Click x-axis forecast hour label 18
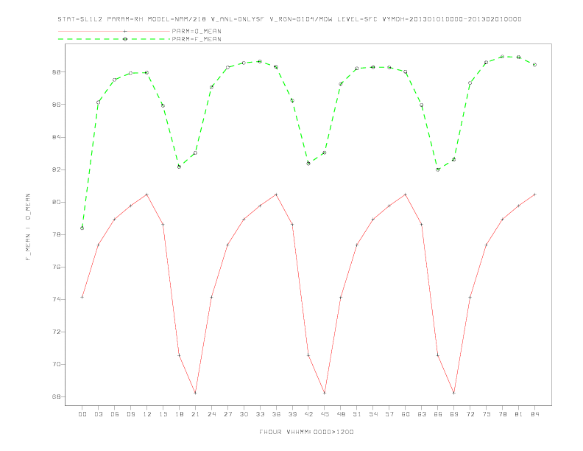Screen dimensions: 583x451 coord(179,414)
